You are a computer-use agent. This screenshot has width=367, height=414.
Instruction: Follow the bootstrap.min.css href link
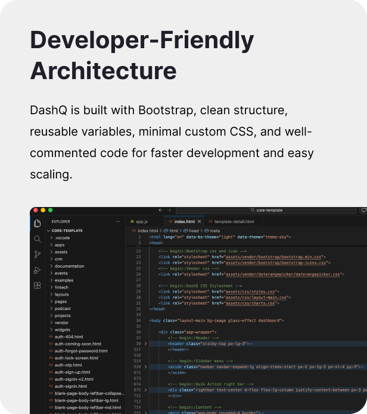(273, 257)
